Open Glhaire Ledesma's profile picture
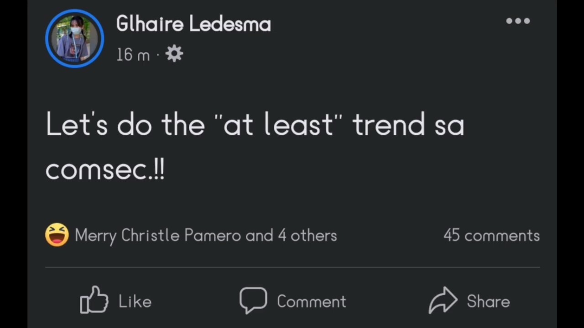This screenshot has height=328, width=584. pos(74,39)
